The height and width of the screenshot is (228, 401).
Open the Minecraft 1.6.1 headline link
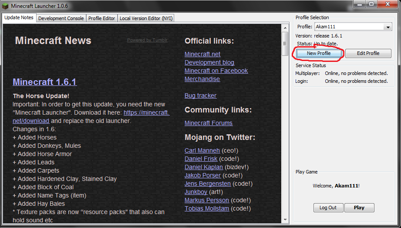[45, 82]
